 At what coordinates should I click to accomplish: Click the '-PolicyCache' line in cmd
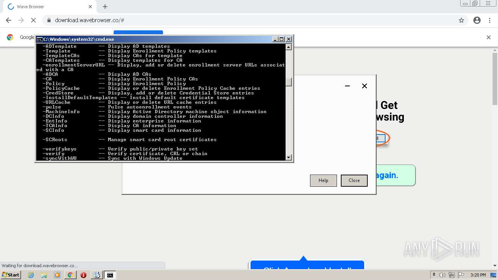click(x=151, y=88)
